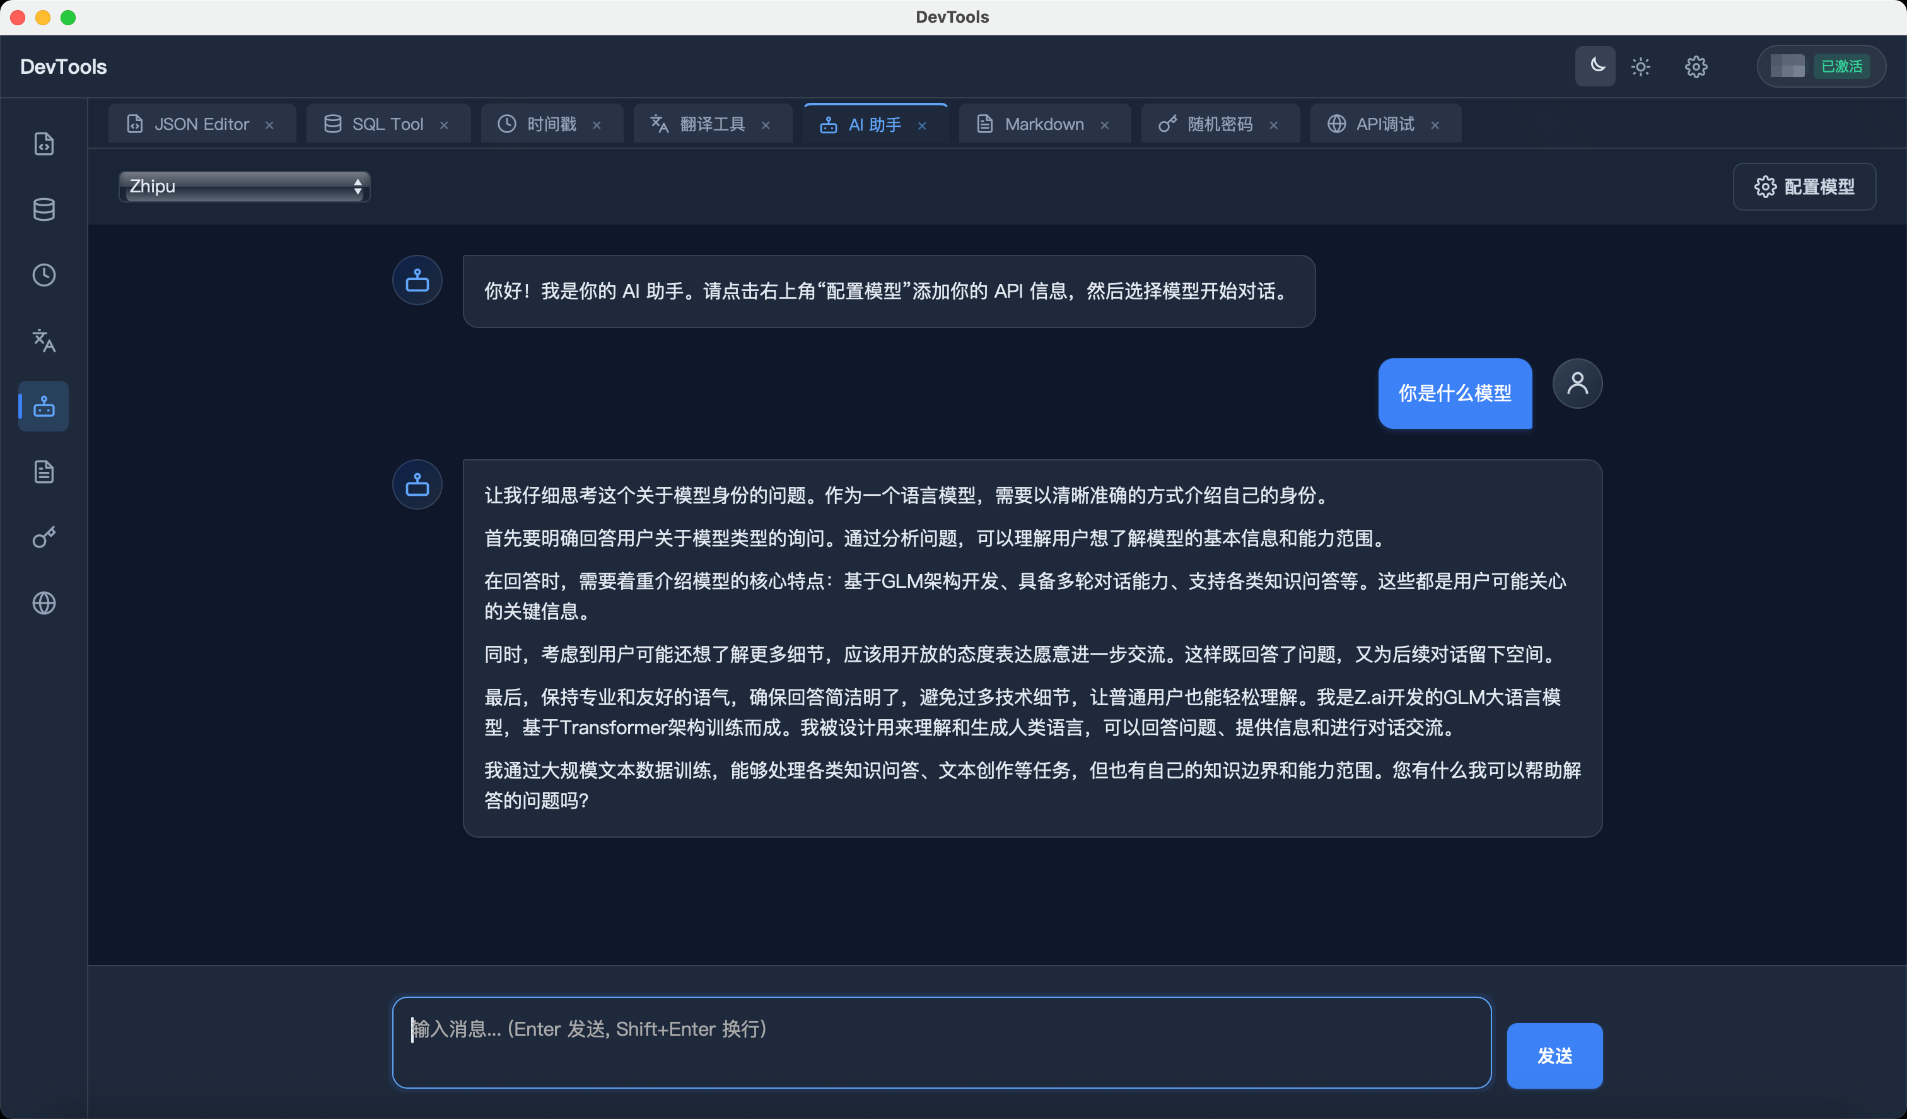Click the 配置模型 button

point(1804,186)
